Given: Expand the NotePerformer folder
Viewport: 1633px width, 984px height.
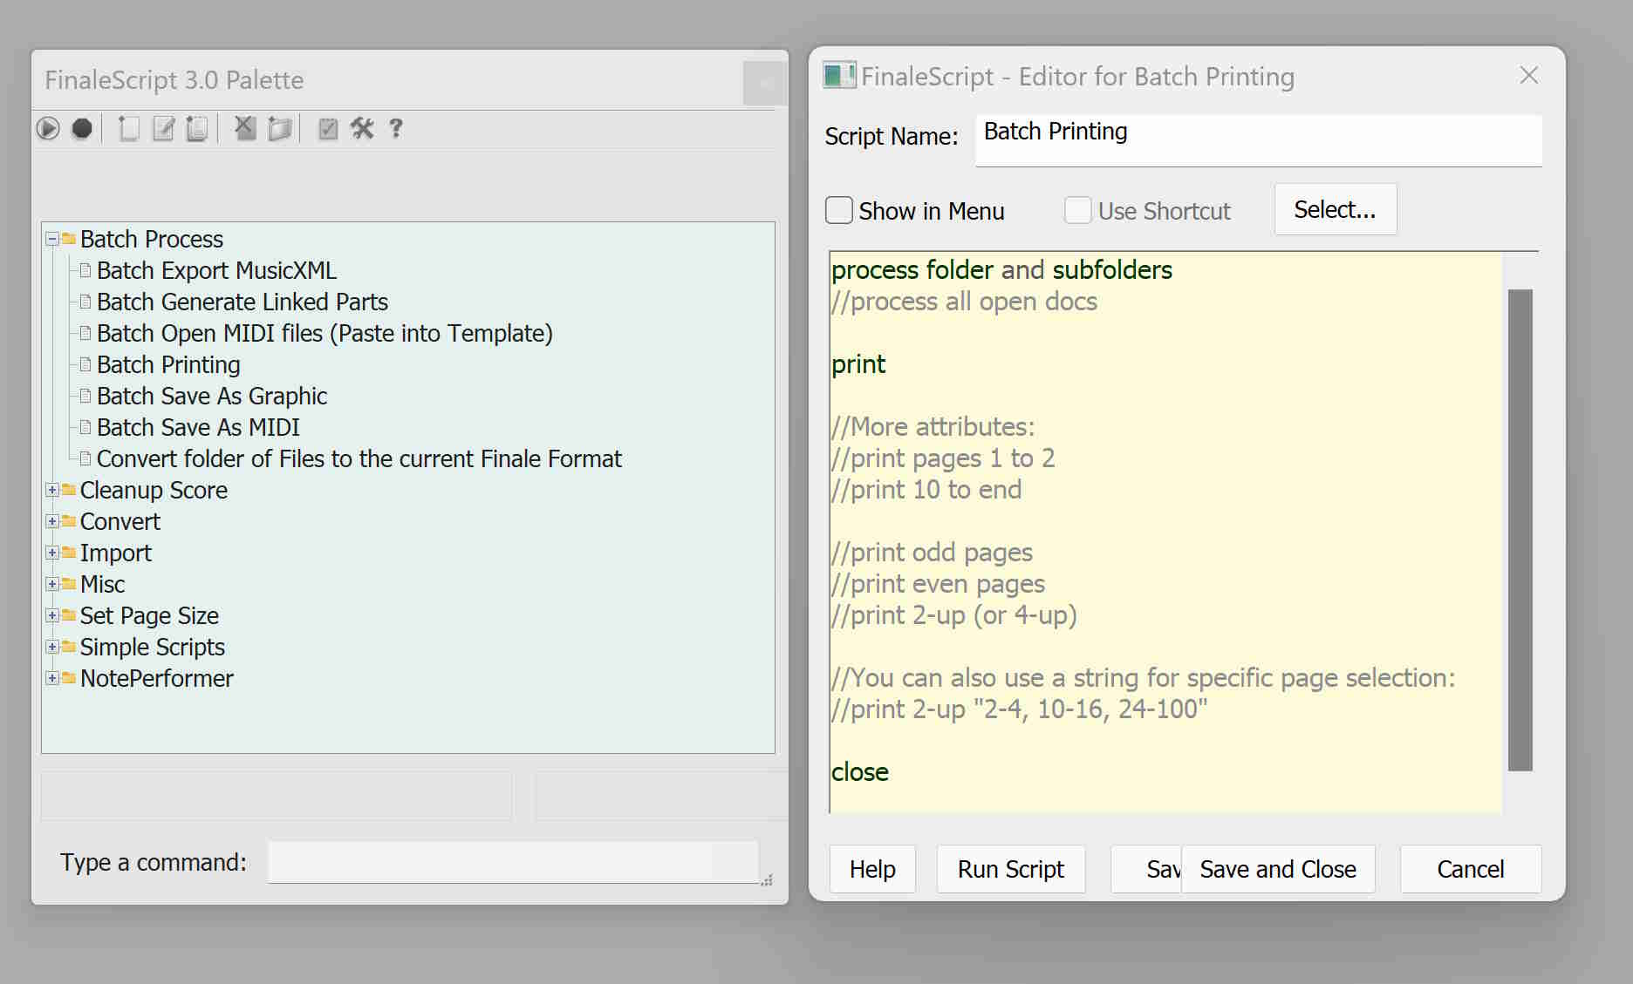Looking at the screenshot, I should pos(52,678).
